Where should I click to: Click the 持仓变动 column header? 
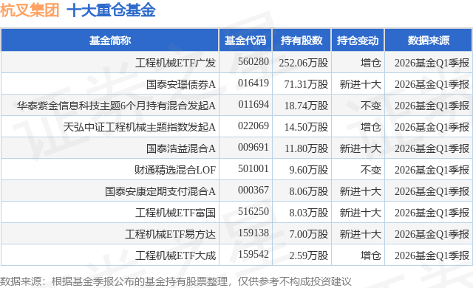coord(358,40)
